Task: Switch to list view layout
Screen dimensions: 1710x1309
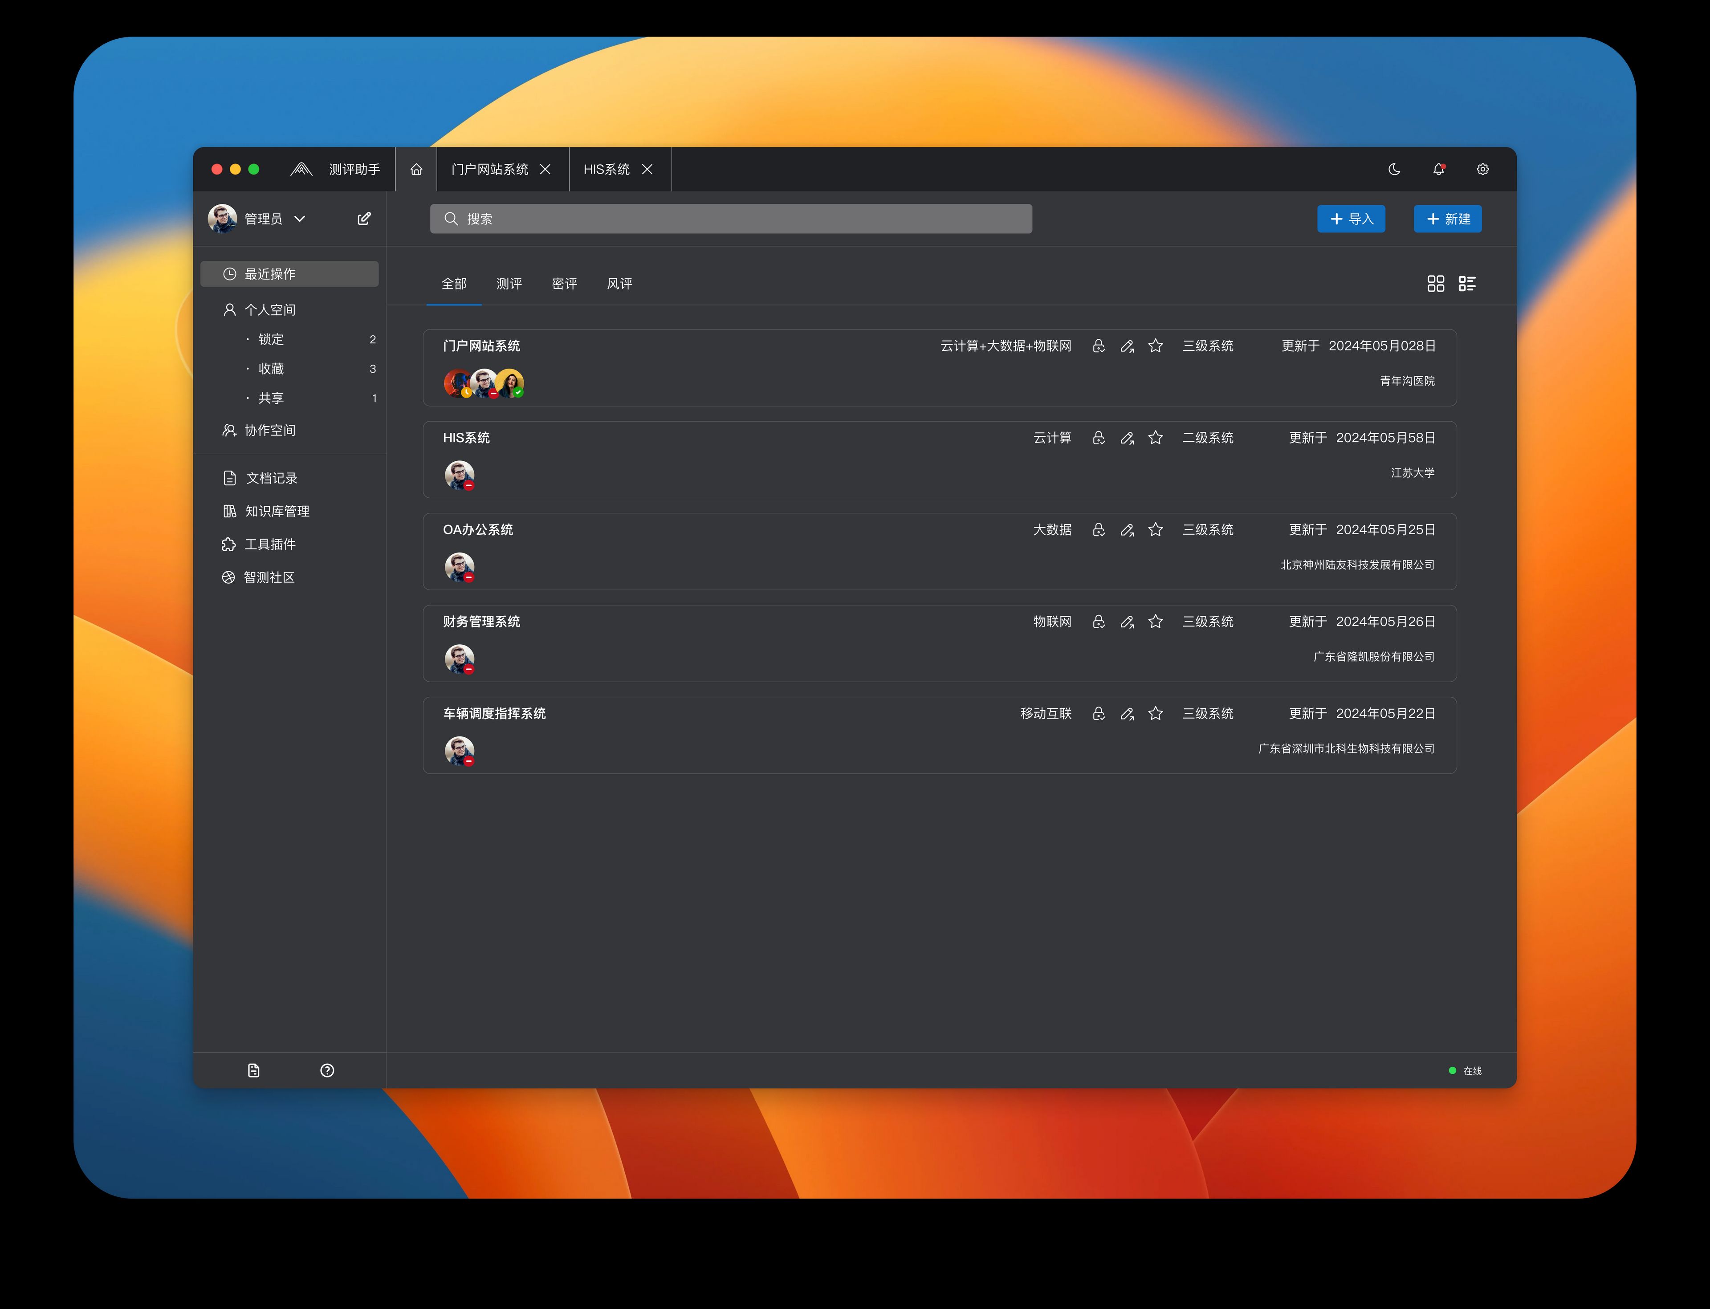Action: pyautogui.click(x=1467, y=284)
